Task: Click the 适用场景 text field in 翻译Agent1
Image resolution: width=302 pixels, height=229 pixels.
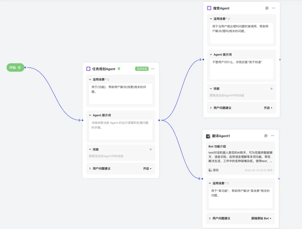Action: point(240,197)
